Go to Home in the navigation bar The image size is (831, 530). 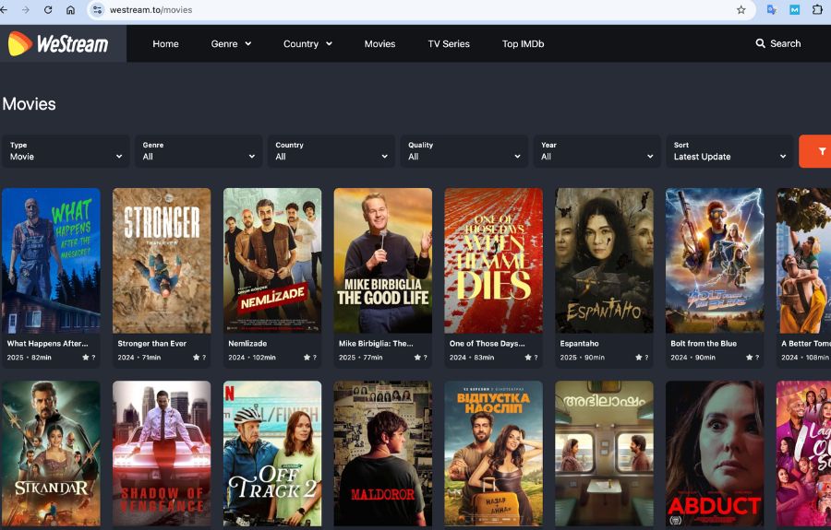tap(165, 44)
